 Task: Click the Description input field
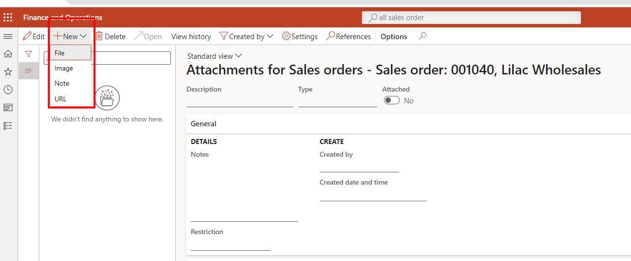(x=240, y=102)
